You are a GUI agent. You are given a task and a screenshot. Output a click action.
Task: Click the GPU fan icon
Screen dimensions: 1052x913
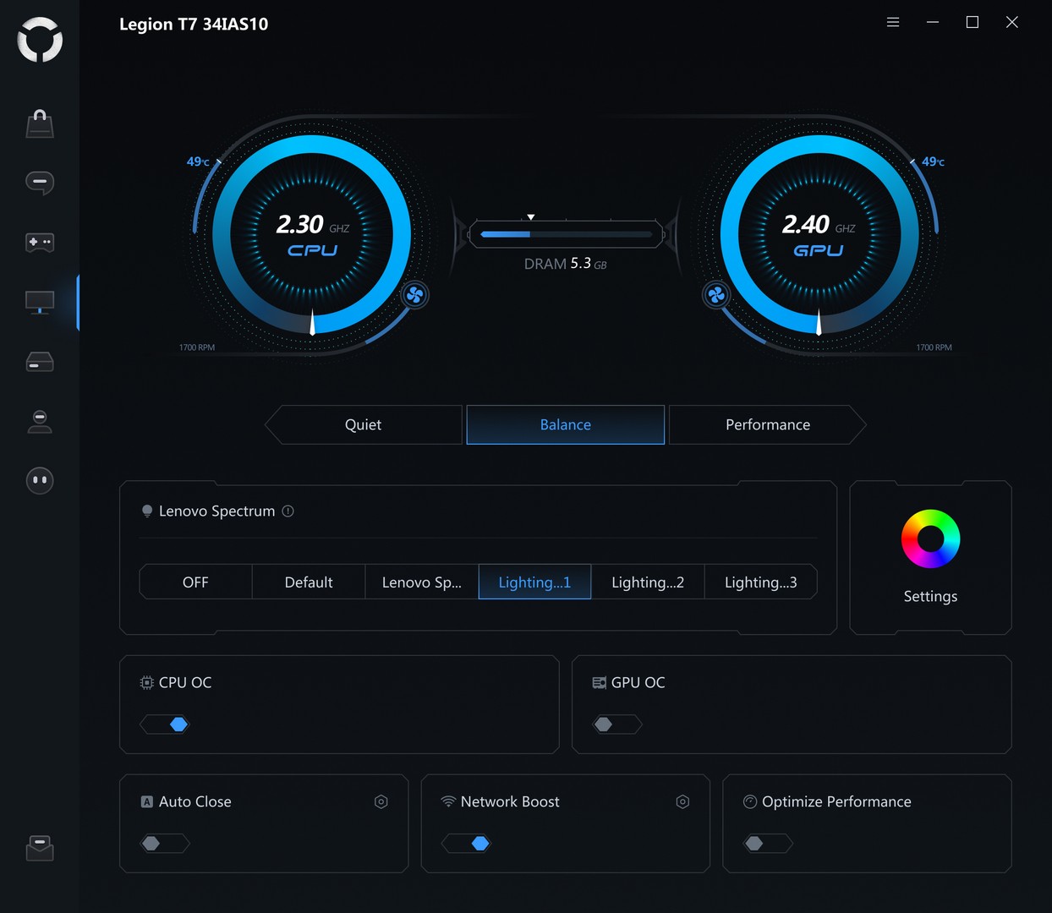click(x=716, y=295)
